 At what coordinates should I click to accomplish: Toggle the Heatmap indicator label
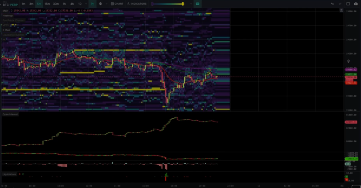(8, 15)
